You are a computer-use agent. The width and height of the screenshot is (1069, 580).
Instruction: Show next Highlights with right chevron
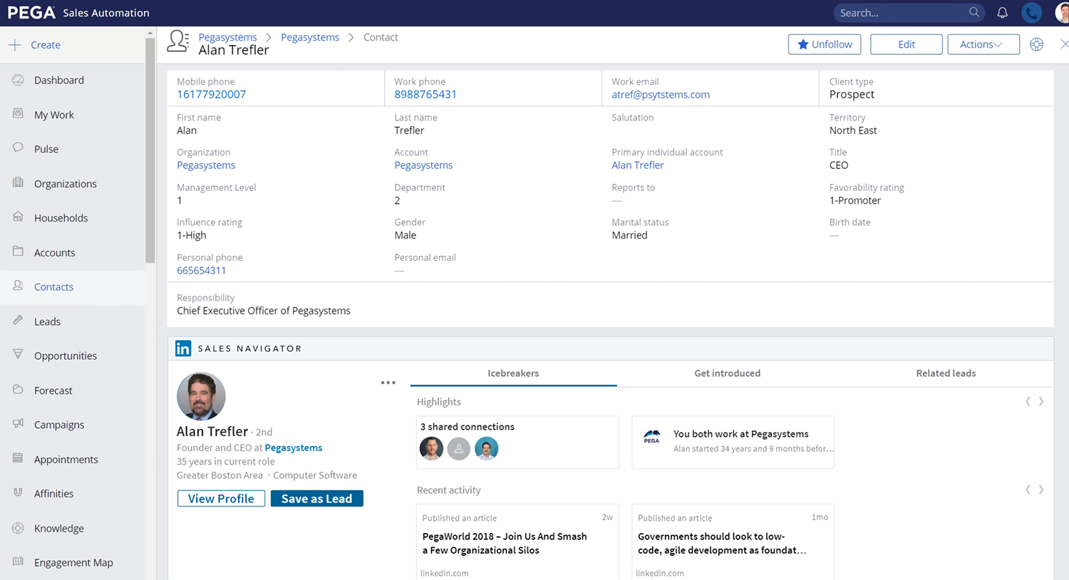tap(1041, 402)
